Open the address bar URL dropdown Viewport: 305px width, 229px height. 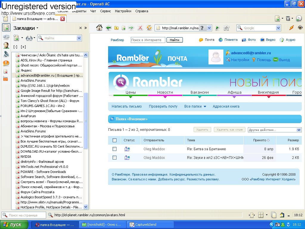tap(209, 28)
